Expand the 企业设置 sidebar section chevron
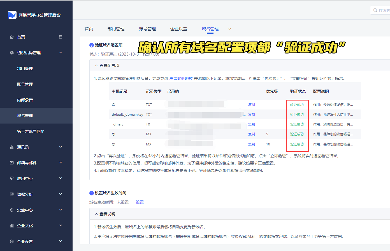 click(x=61, y=241)
